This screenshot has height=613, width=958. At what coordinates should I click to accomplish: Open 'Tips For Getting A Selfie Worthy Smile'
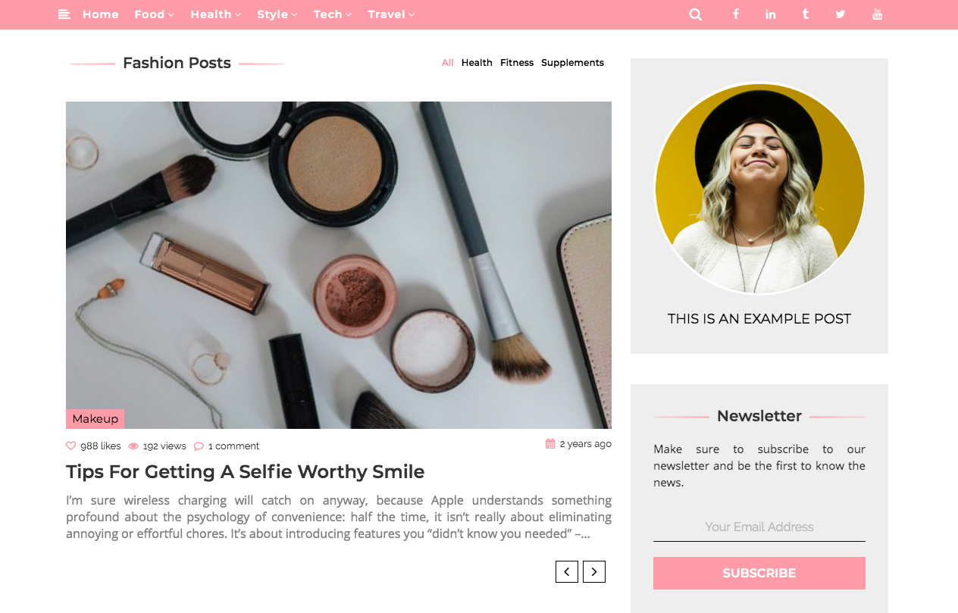(x=245, y=471)
